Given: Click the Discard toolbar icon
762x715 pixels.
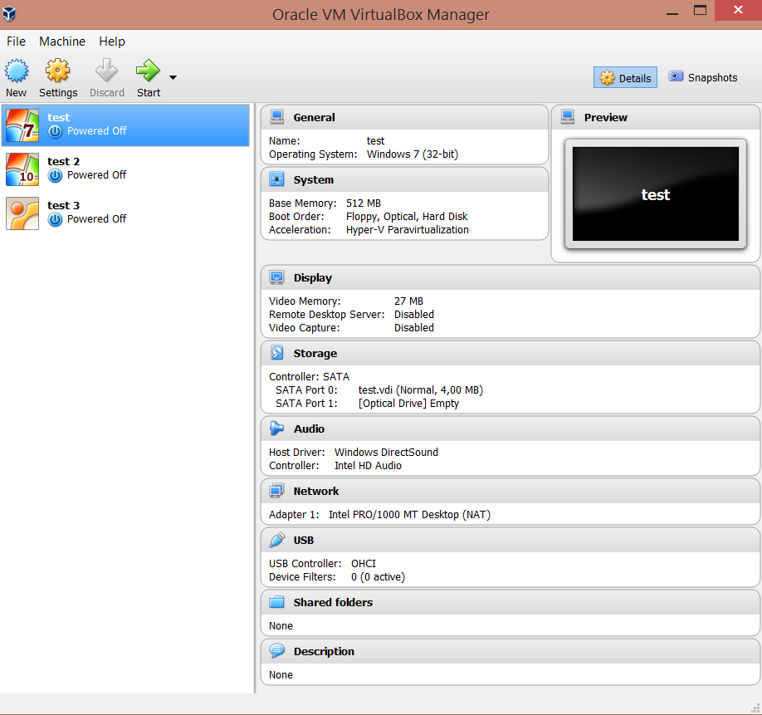Looking at the screenshot, I should 106,71.
